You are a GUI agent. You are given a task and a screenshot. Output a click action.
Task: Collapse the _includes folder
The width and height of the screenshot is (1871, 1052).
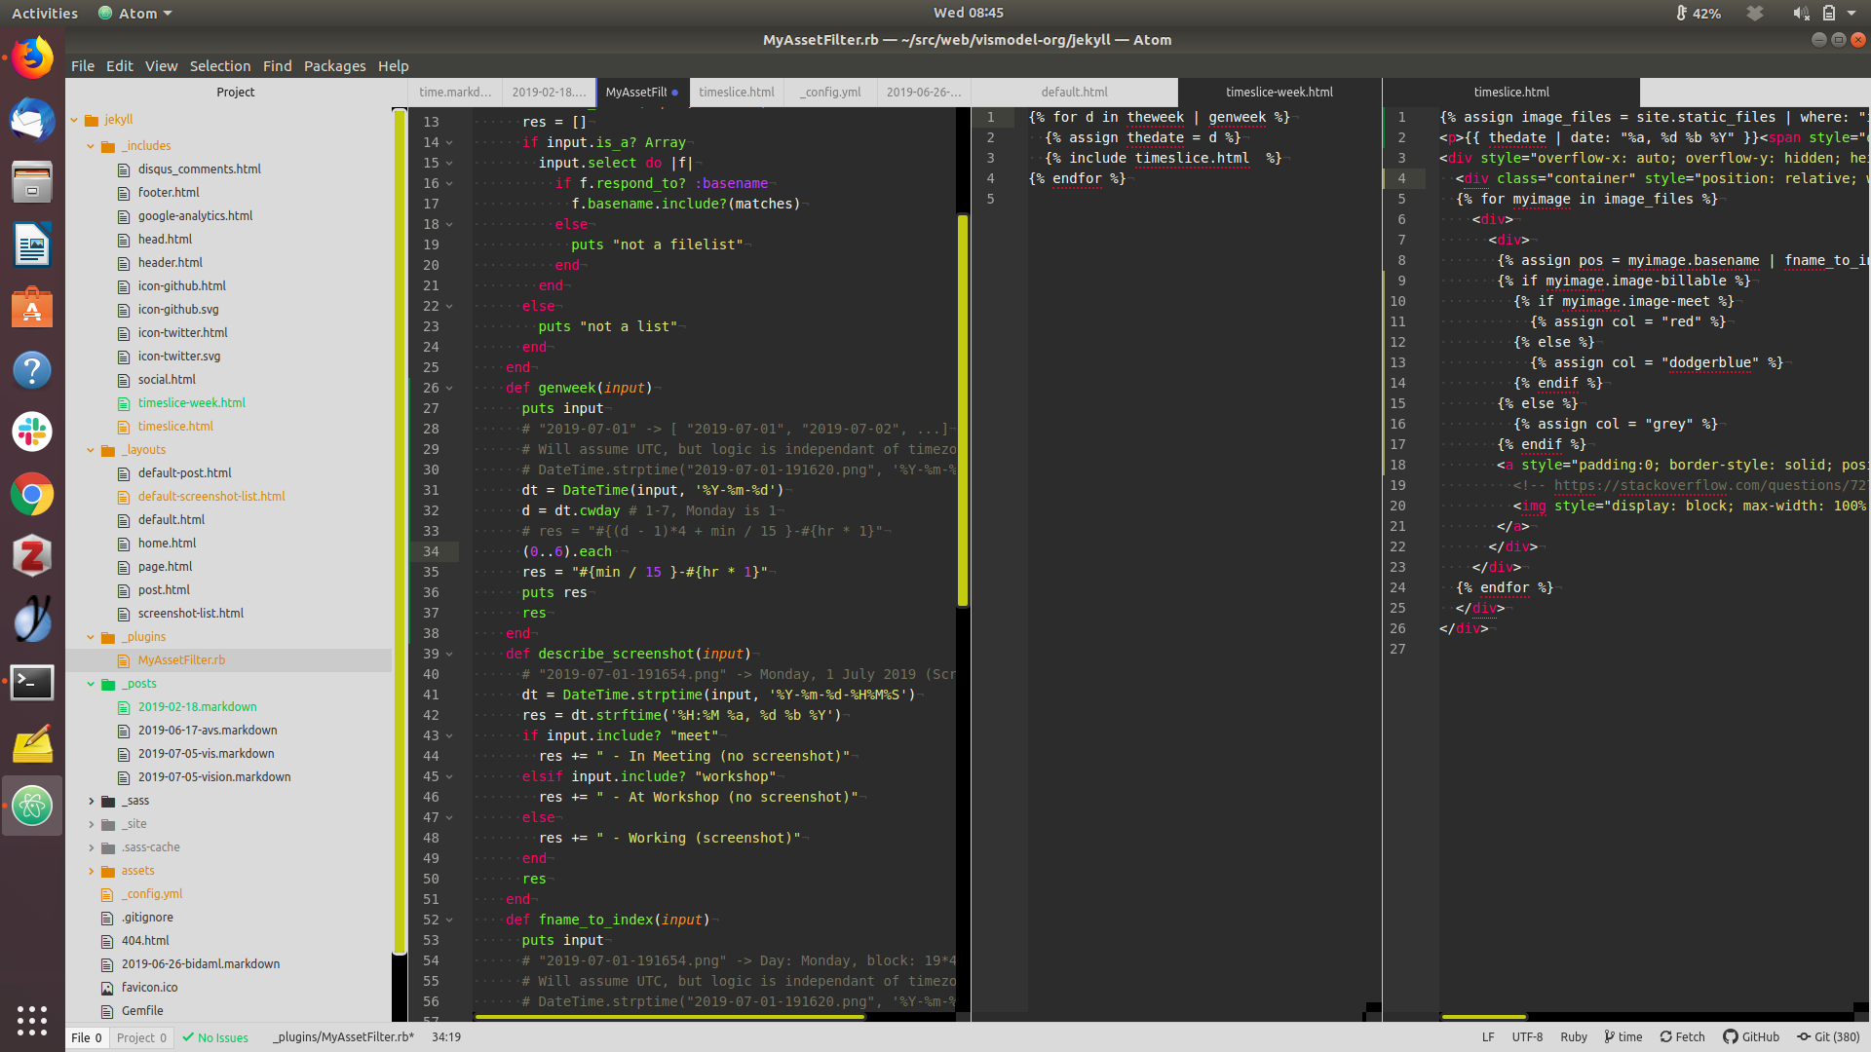point(91,146)
